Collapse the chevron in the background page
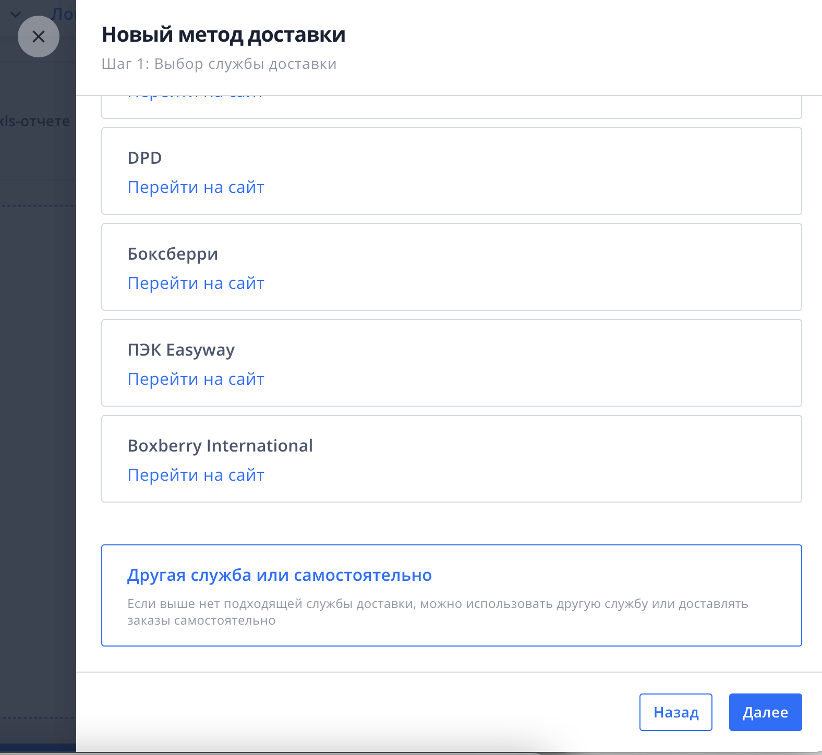 16,15
